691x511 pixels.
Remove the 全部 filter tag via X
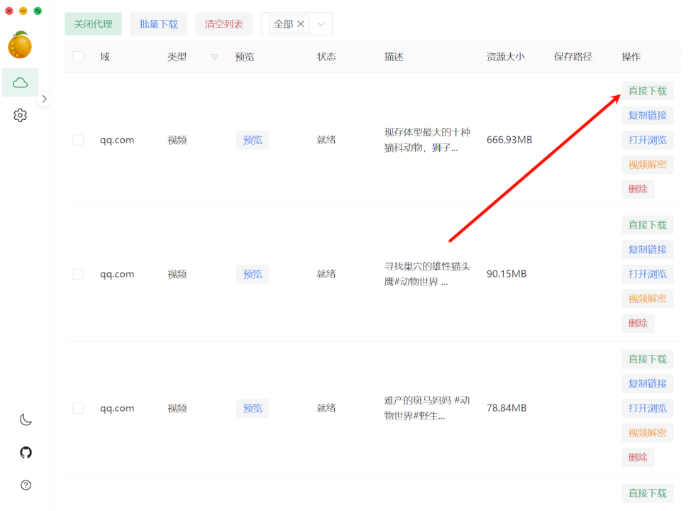coord(300,24)
